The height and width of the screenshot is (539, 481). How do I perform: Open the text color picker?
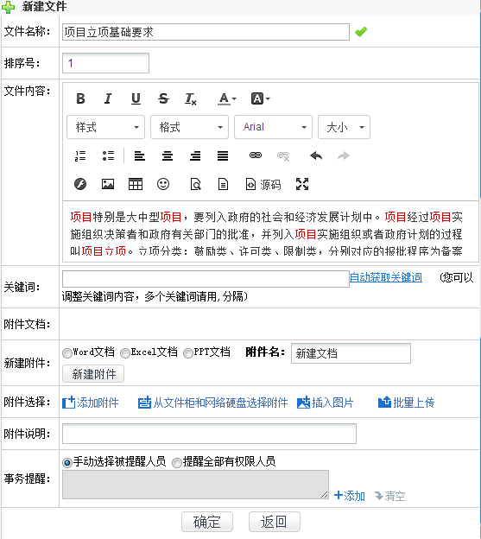[x=227, y=98]
